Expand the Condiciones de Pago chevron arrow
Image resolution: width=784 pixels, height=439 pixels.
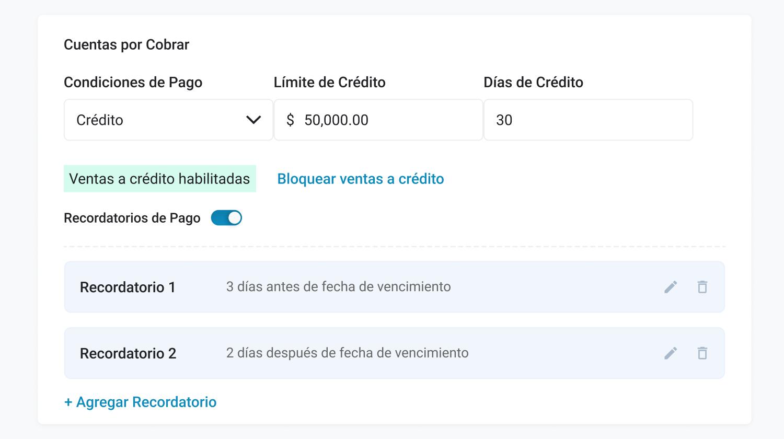pyautogui.click(x=253, y=120)
